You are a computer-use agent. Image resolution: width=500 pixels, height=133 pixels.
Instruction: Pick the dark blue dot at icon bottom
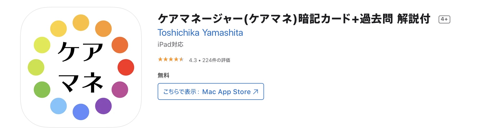pyautogui.click(x=81, y=112)
